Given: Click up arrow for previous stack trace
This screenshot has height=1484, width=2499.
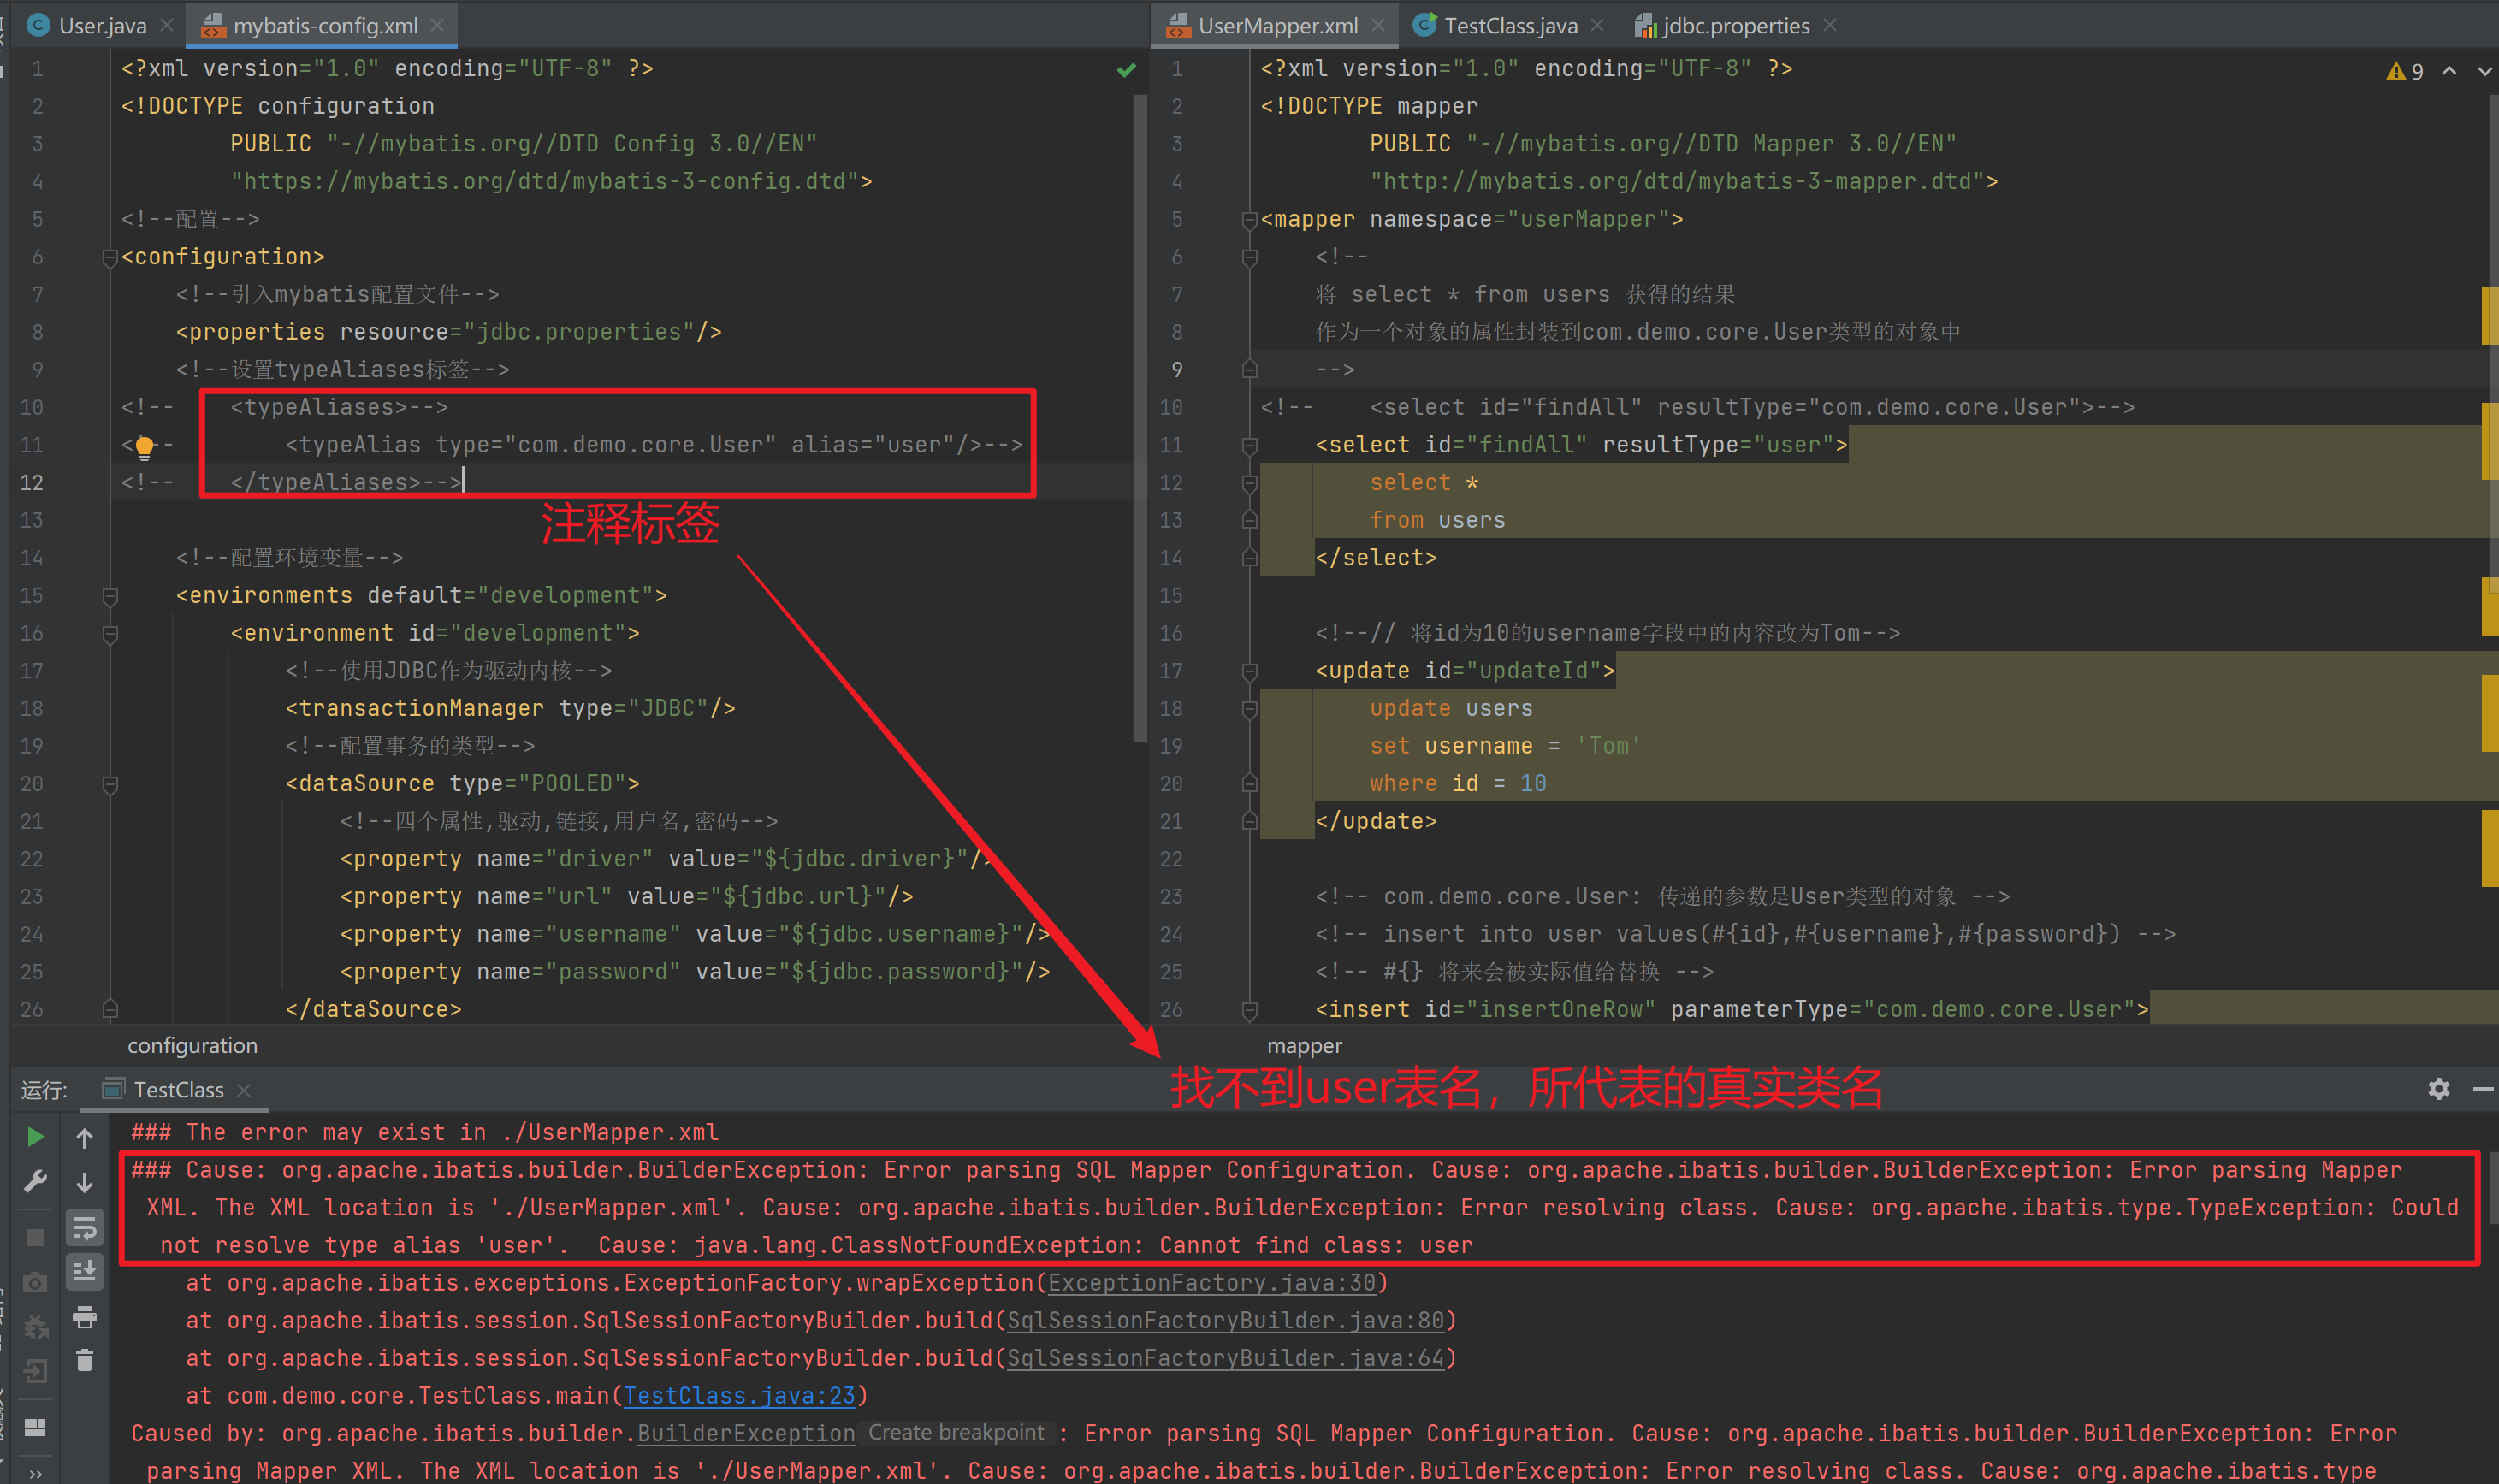Looking at the screenshot, I should tap(85, 1138).
